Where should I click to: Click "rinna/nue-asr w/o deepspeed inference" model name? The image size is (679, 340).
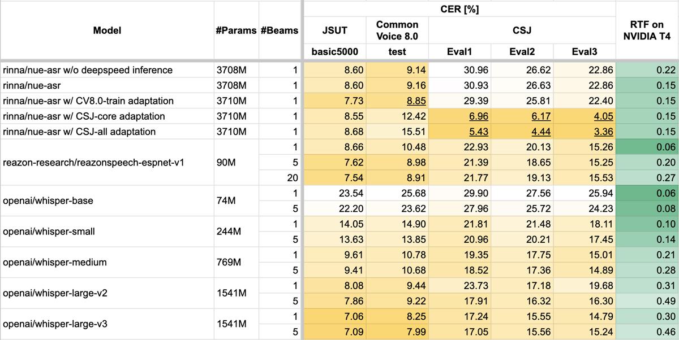click(x=88, y=70)
